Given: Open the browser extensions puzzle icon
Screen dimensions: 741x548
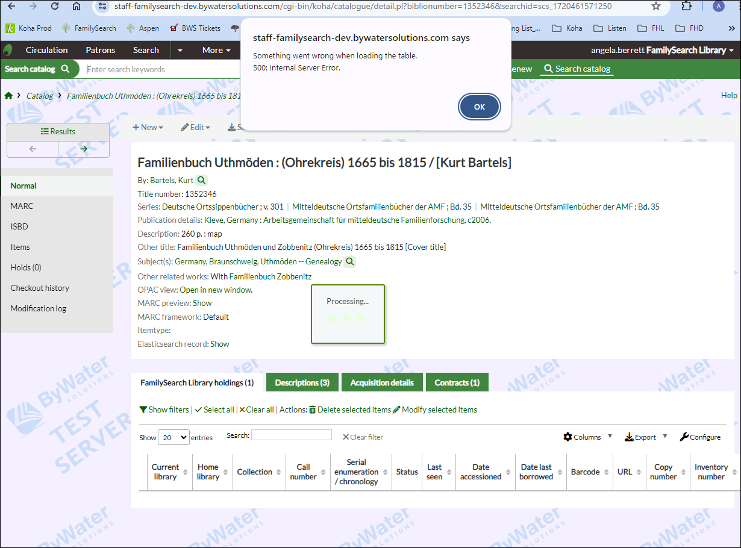Looking at the screenshot, I should [x=686, y=6].
